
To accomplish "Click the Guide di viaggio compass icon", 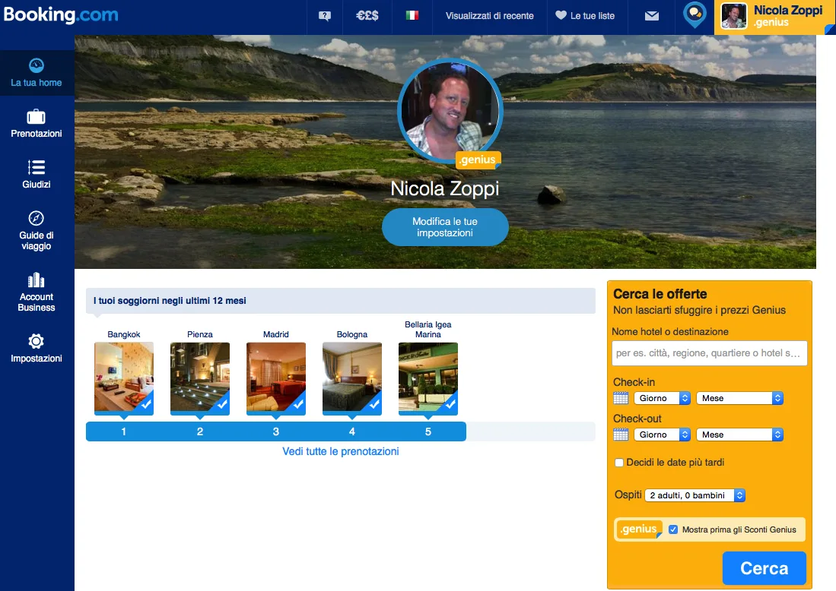I will point(37,218).
